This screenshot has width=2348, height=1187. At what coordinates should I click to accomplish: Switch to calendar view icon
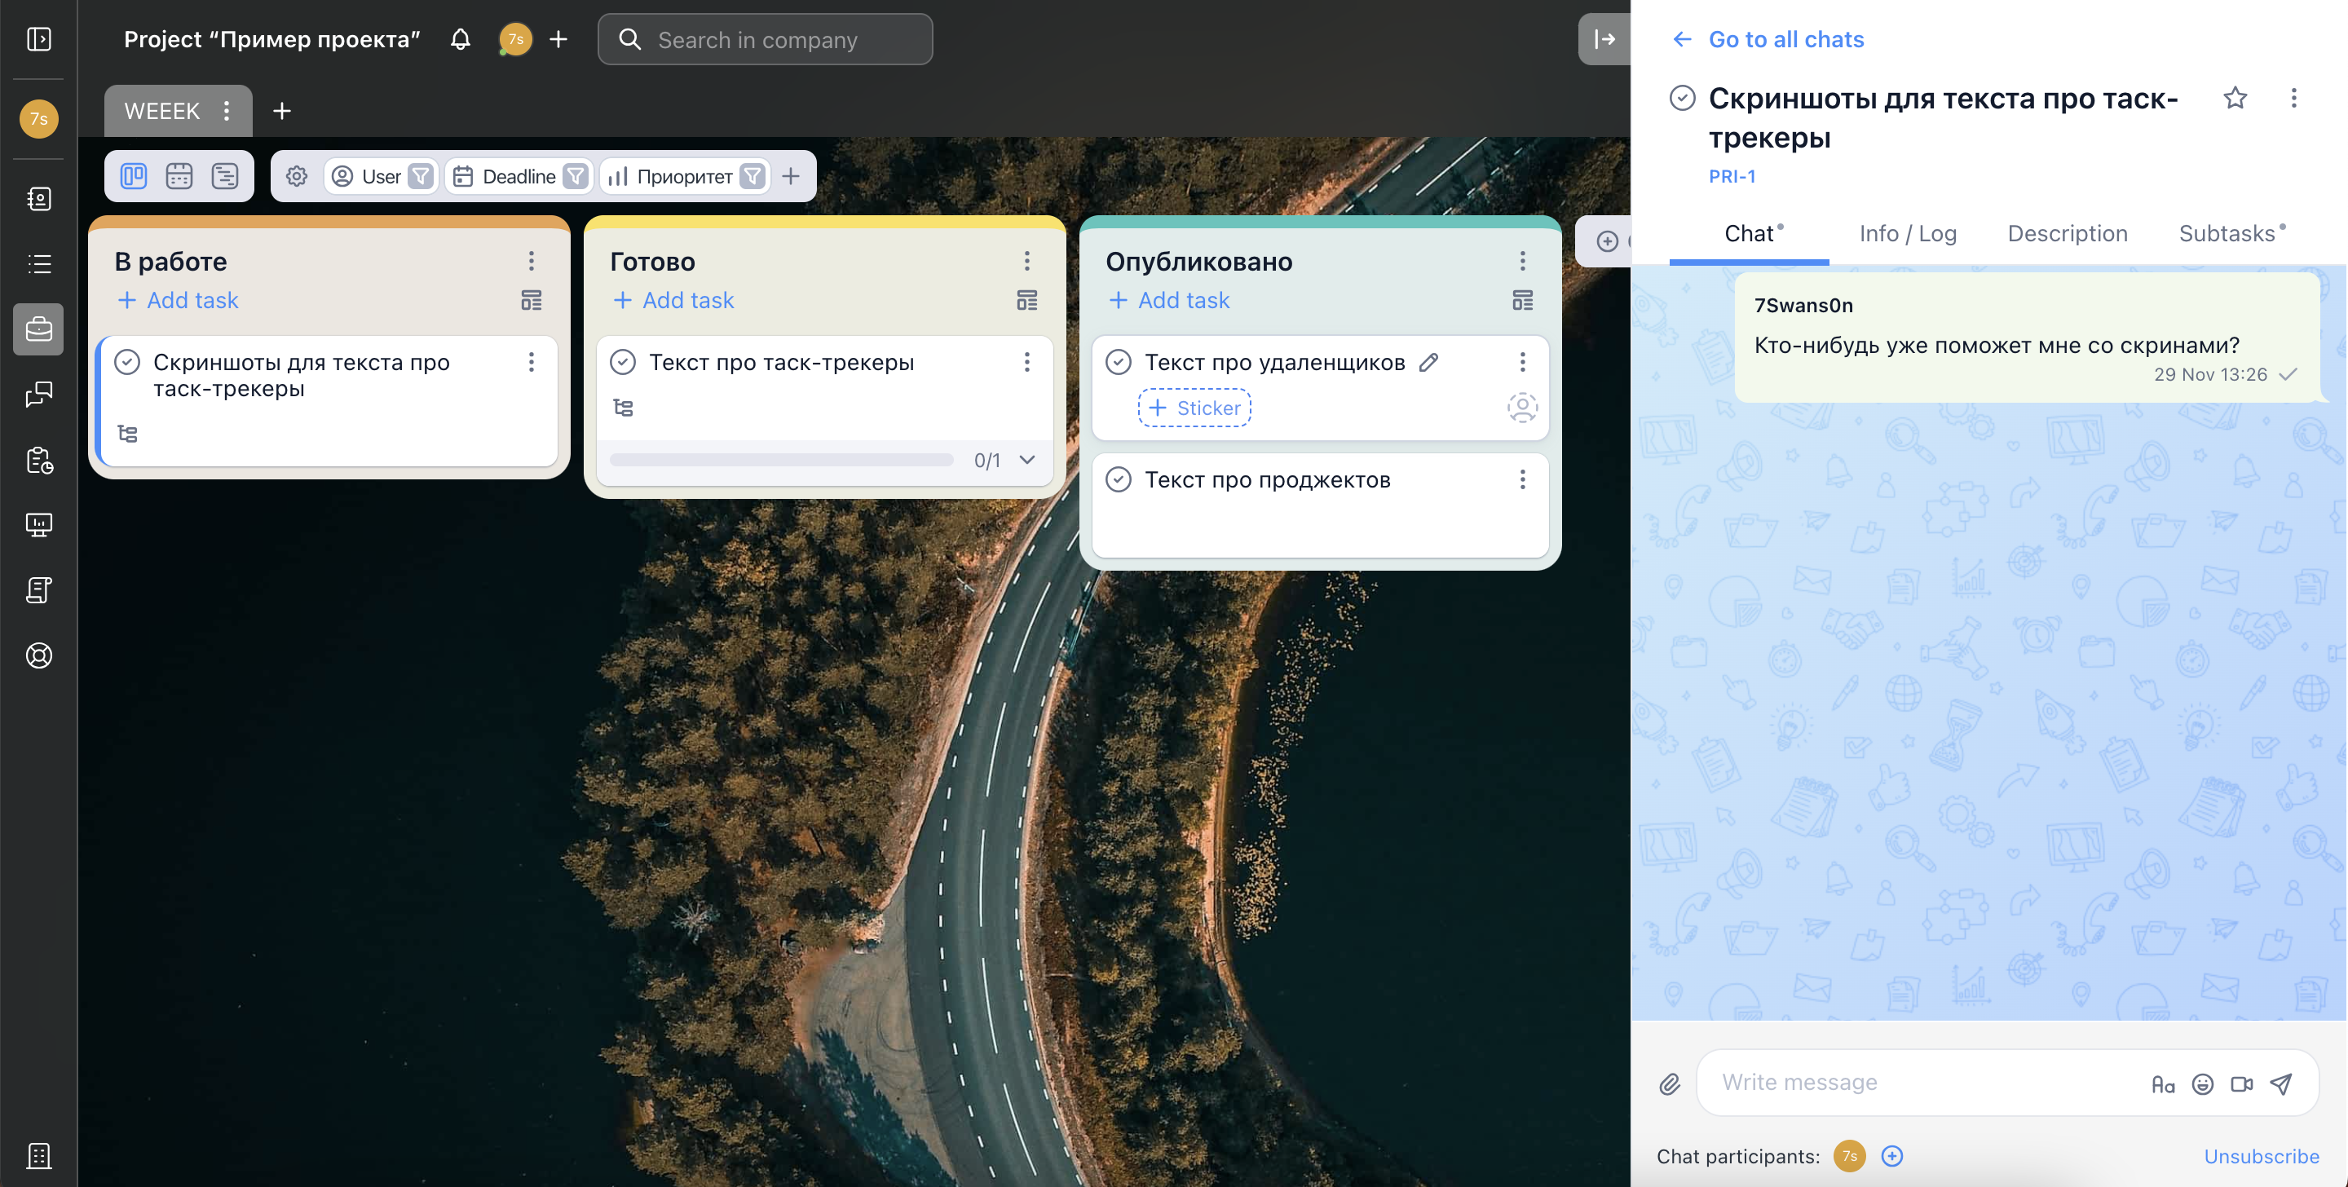(x=179, y=176)
